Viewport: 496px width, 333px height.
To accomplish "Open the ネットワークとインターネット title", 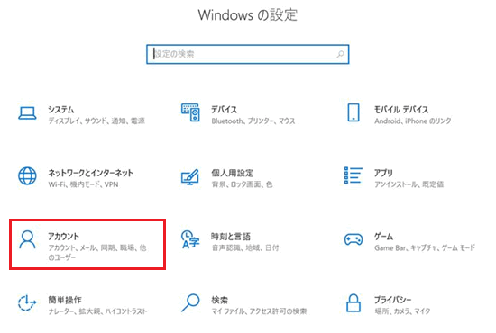I will pyautogui.click(x=90, y=173).
